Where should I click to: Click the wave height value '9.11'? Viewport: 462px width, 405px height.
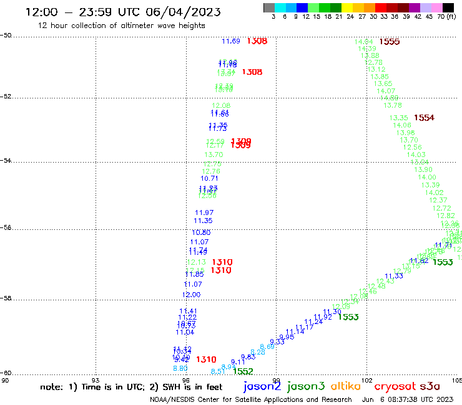238,362
